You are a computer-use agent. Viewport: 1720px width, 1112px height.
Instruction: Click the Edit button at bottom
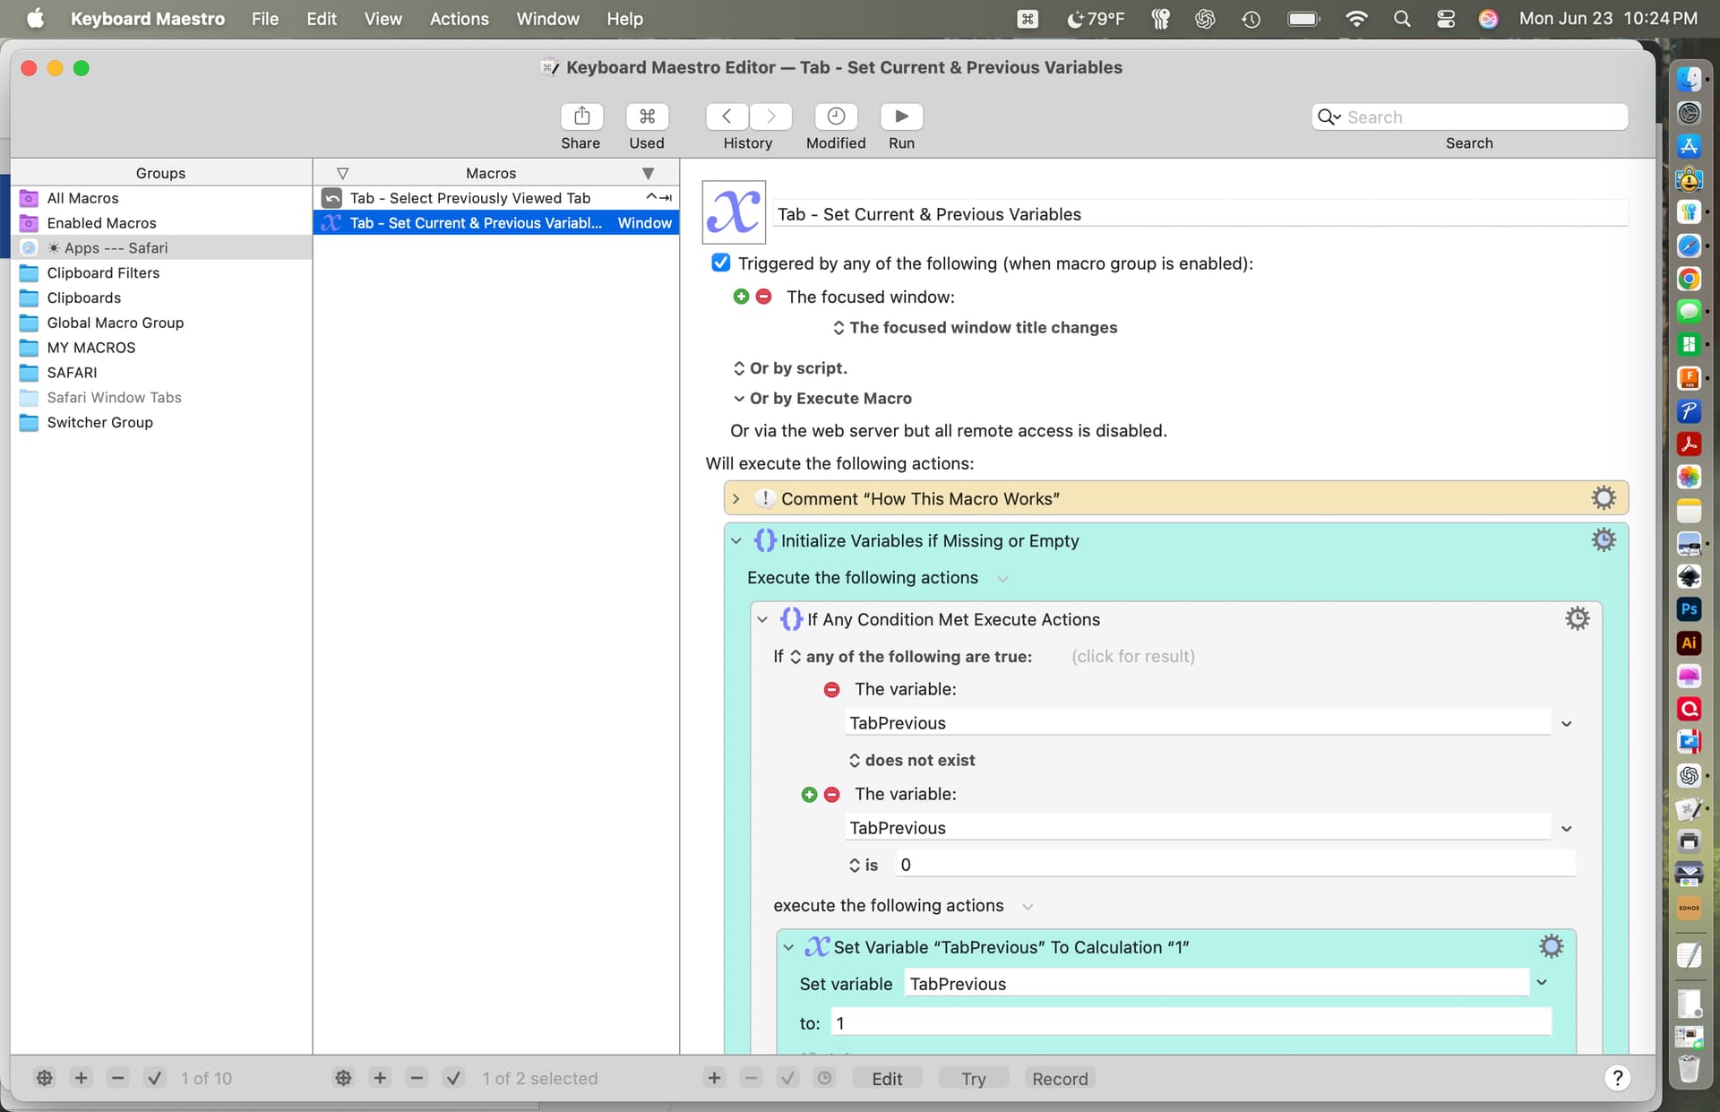click(887, 1078)
